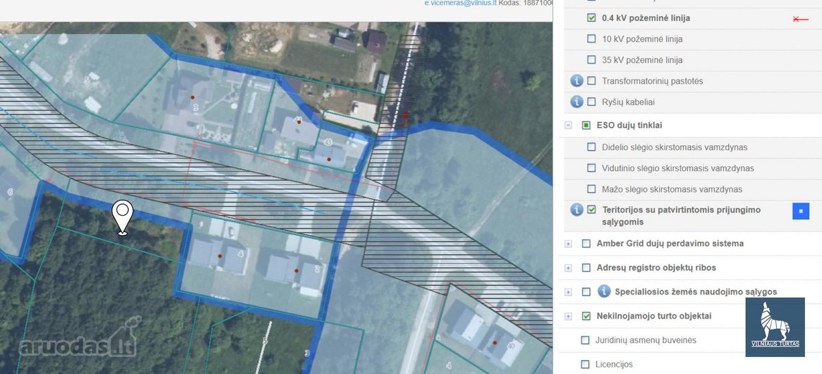Collapse the ESO dujų tinklai group

click(x=568, y=125)
